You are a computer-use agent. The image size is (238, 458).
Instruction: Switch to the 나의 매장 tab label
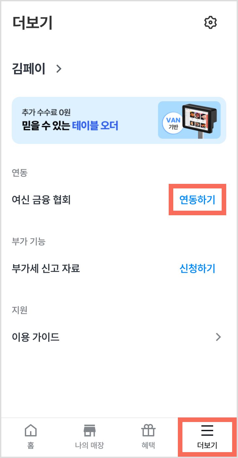click(x=89, y=445)
